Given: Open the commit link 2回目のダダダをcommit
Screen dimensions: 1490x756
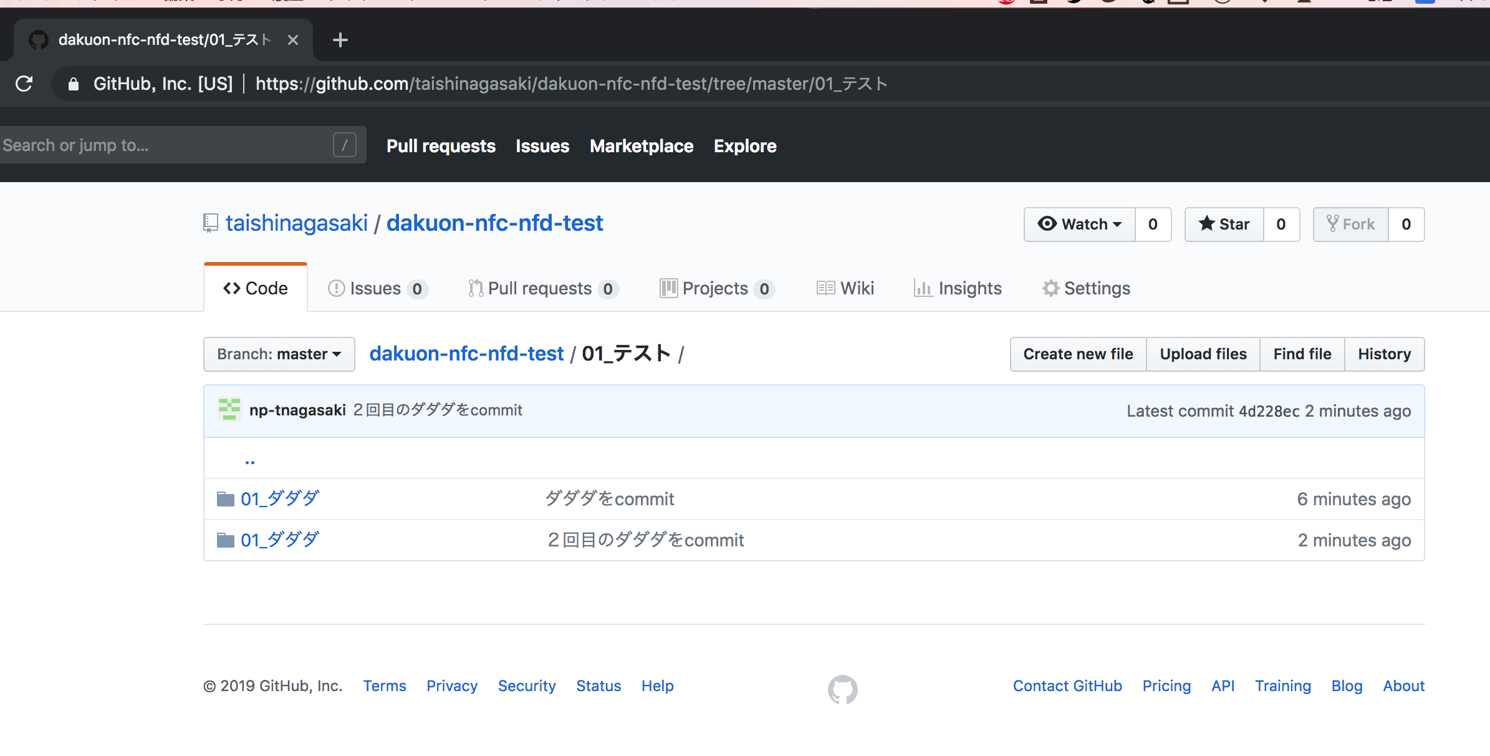Looking at the screenshot, I should point(437,410).
